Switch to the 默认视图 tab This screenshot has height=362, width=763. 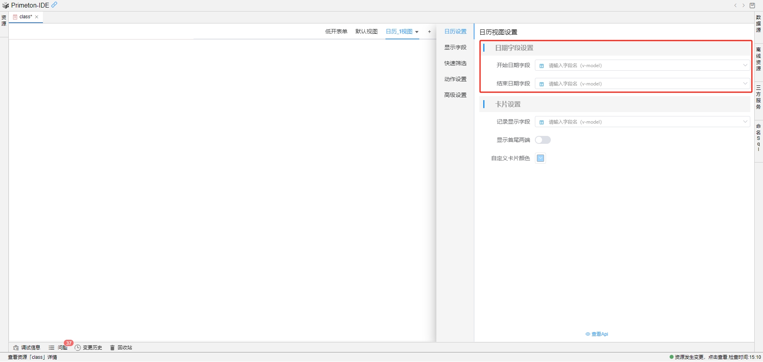(366, 32)
